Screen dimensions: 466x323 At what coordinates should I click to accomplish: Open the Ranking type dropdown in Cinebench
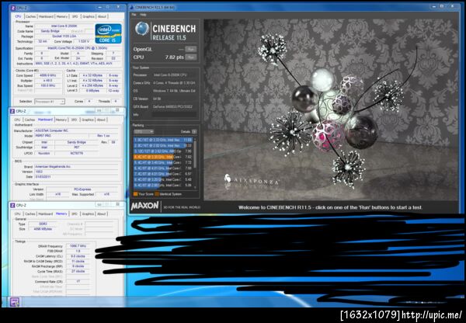(144, 131)
